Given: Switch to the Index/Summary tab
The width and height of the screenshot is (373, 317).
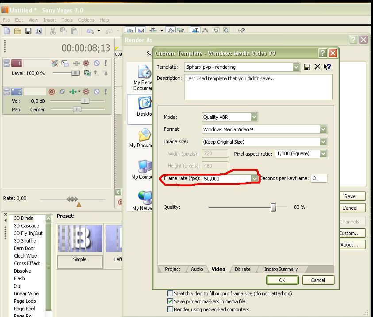Looking at the screenshot, I should click(x=281, y=269).
